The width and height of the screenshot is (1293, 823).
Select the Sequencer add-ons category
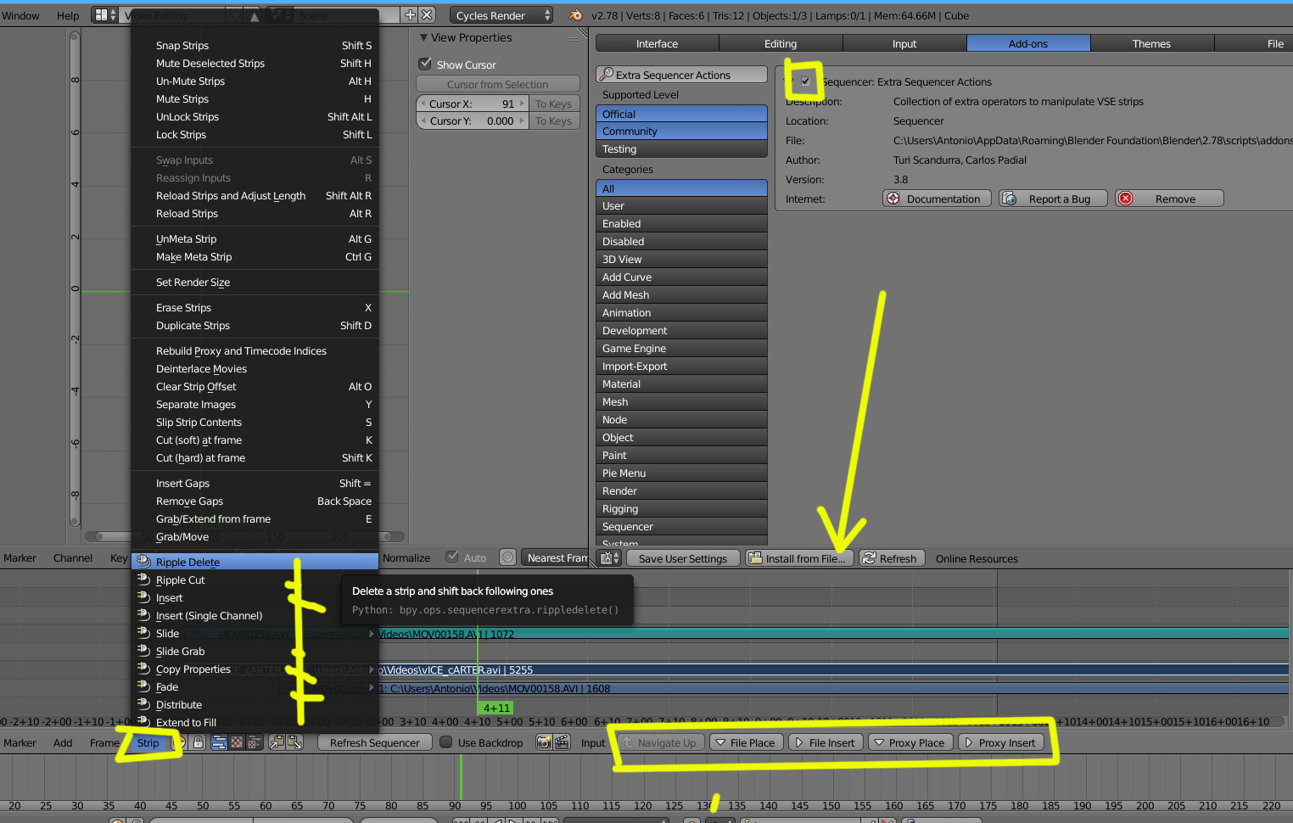681,527
